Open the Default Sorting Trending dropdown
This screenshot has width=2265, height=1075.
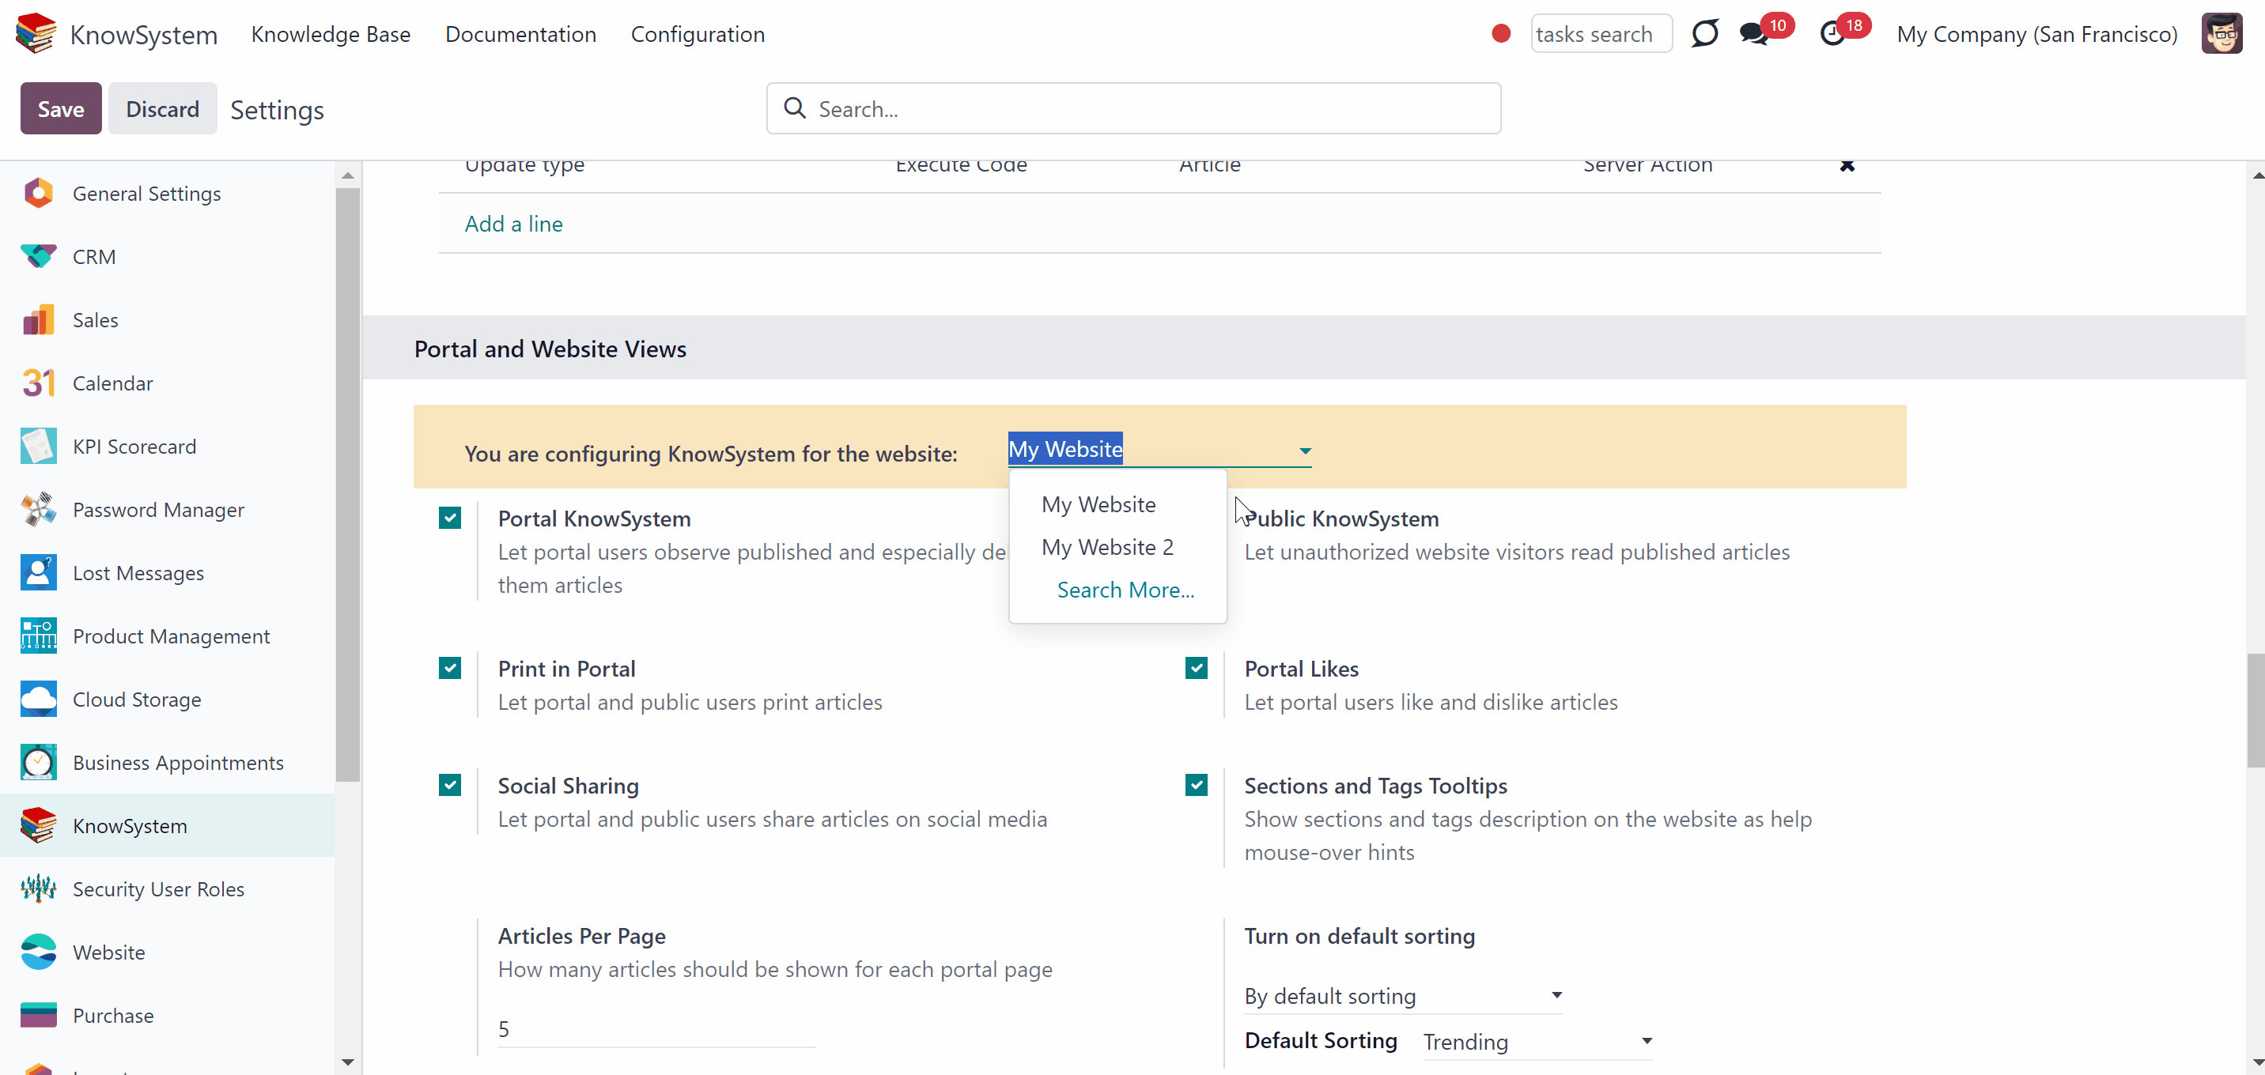[1538, 1042]
